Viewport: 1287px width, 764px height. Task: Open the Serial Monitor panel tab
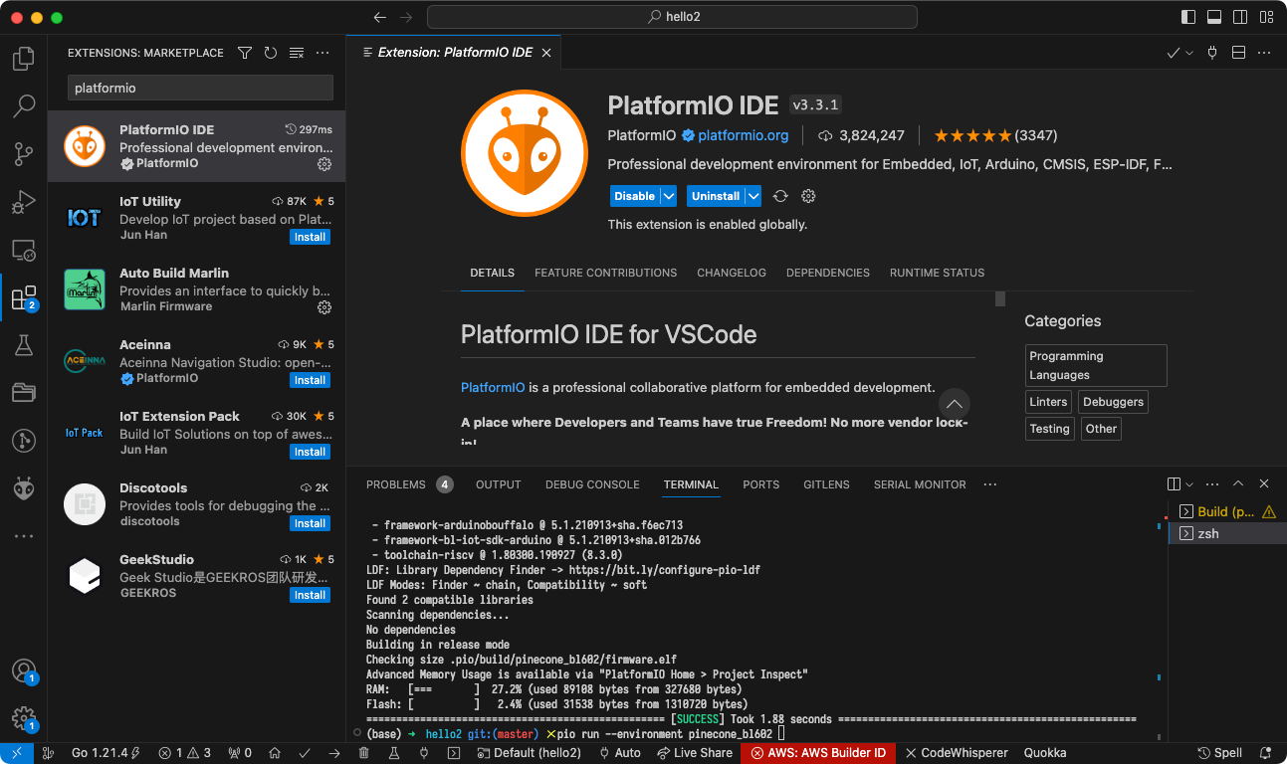[920, 484]
